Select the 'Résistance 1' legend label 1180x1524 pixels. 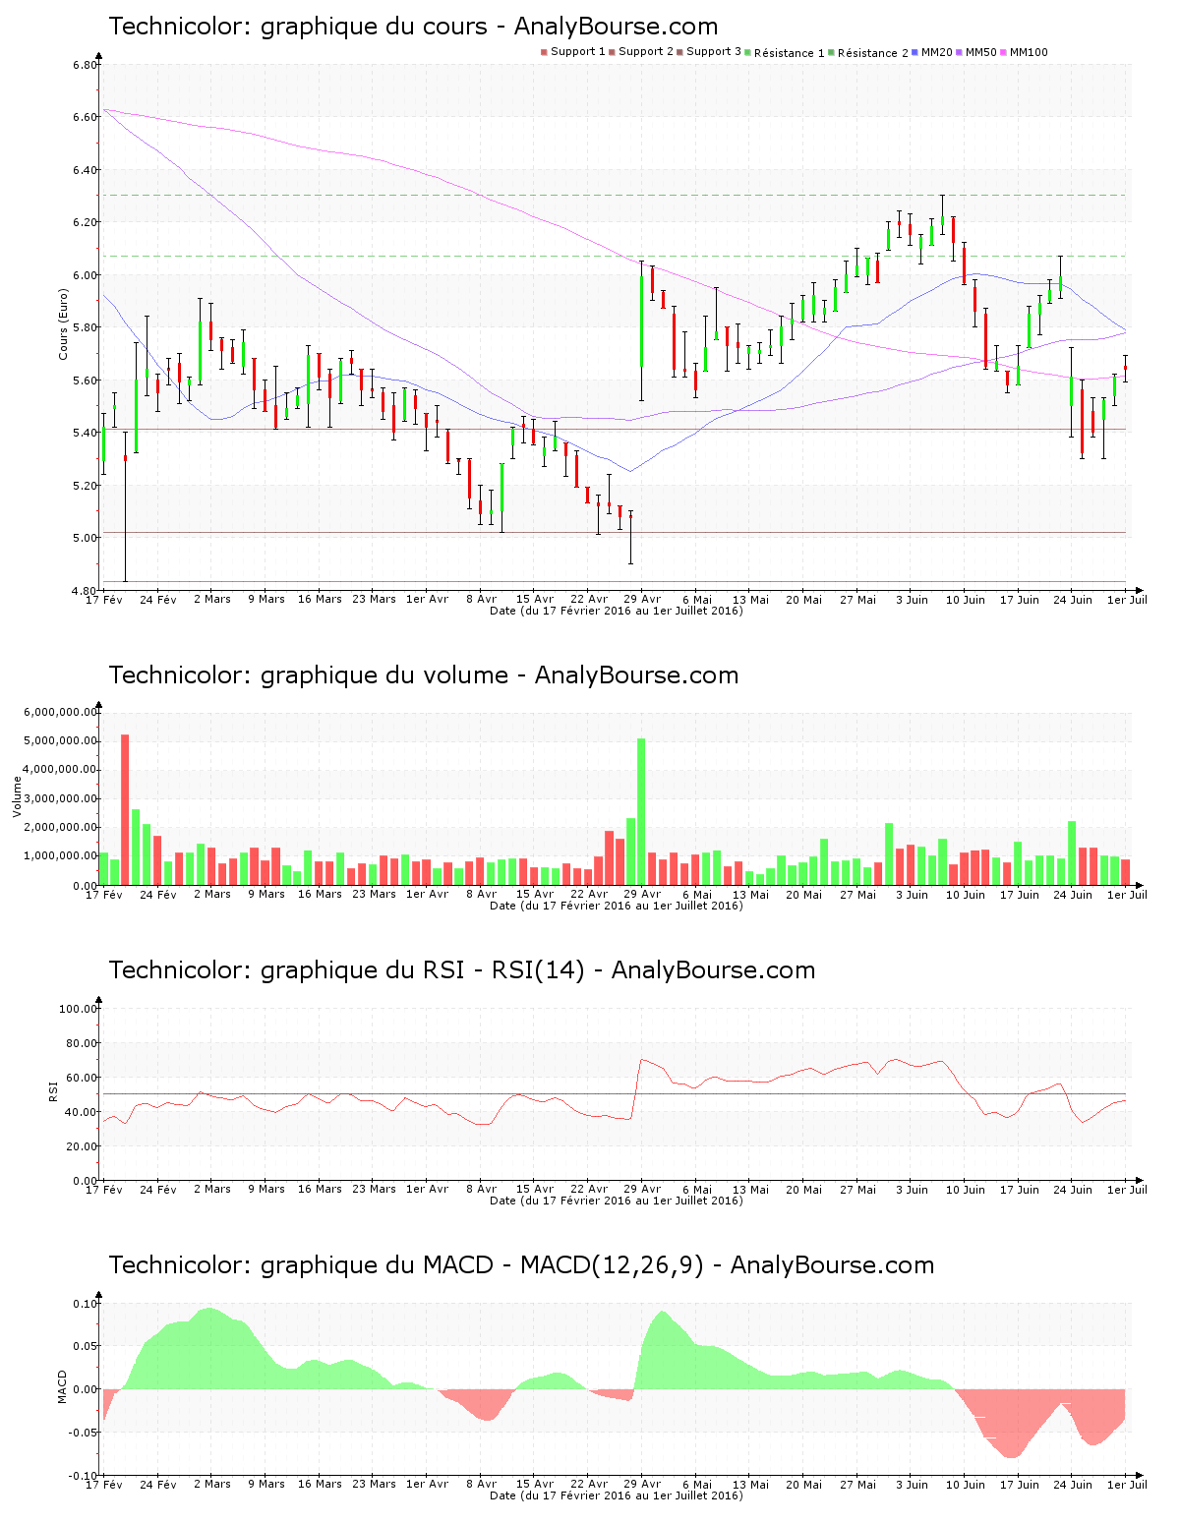pyautogui.click(x=790, y=53)
